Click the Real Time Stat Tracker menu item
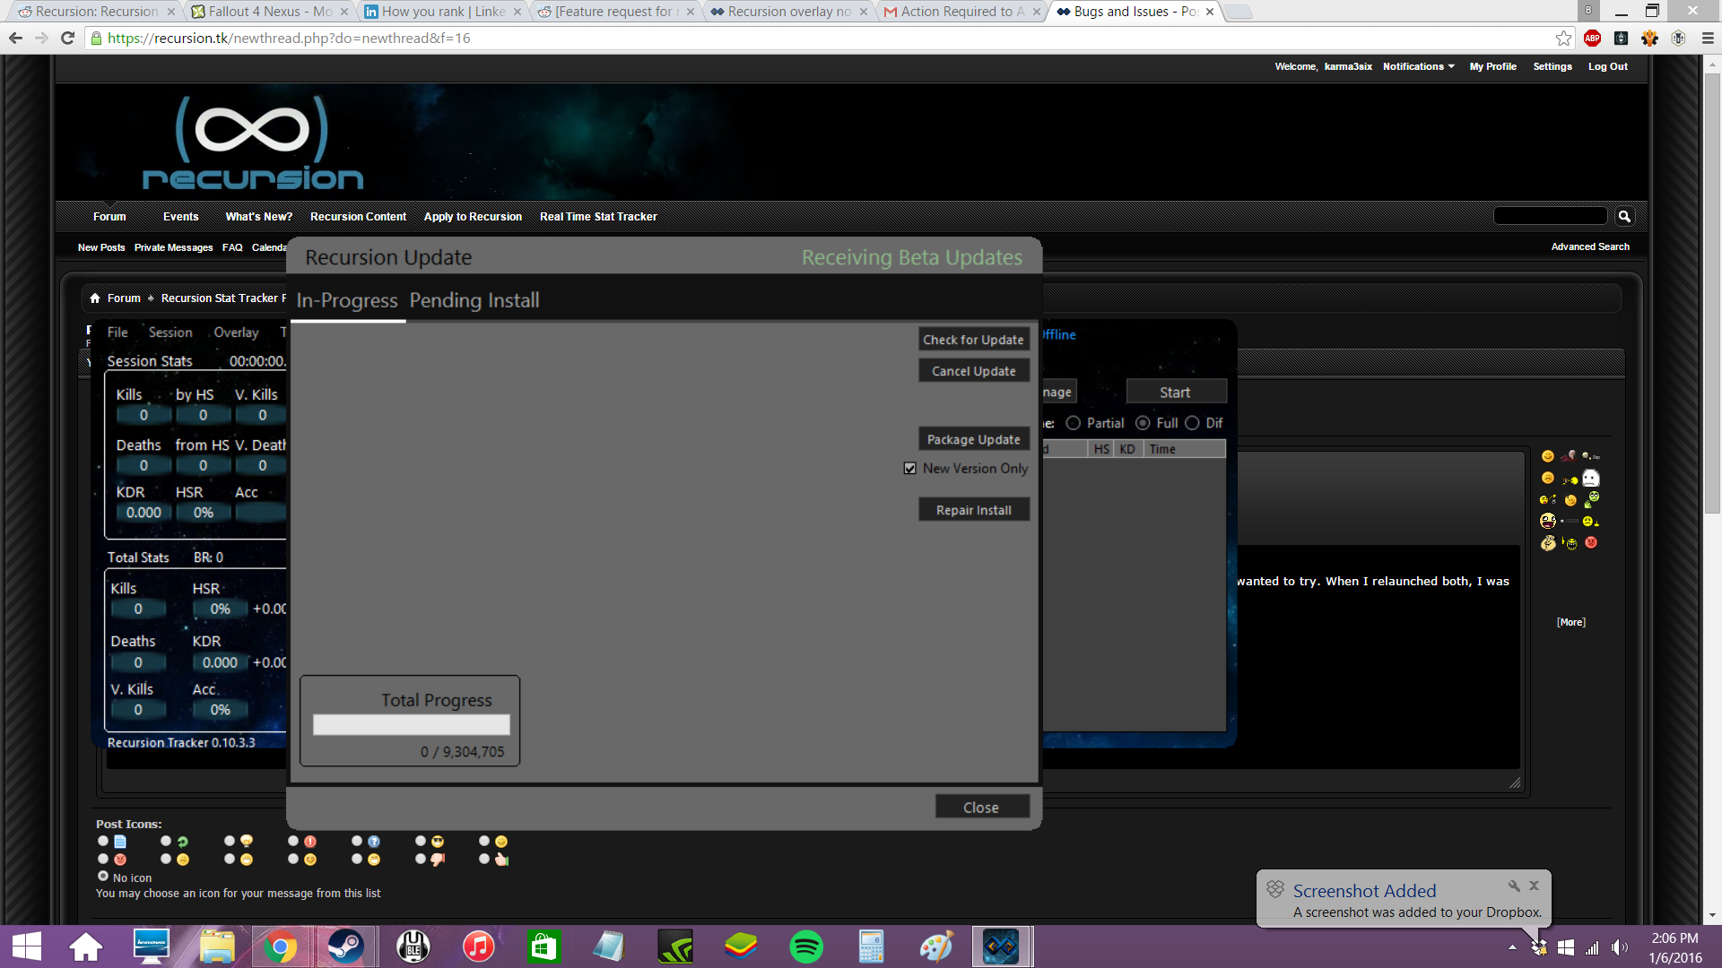 [598, 216]
